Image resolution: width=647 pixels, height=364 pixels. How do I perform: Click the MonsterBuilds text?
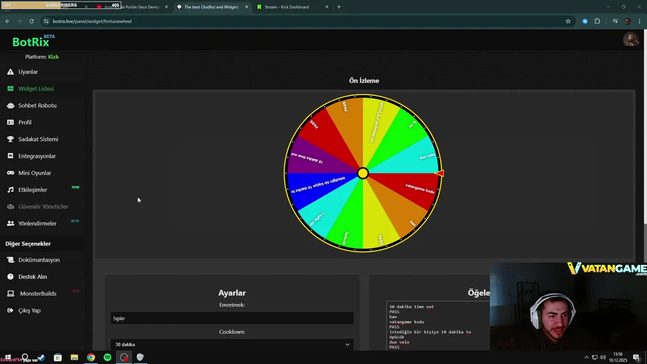click(38, 294)
